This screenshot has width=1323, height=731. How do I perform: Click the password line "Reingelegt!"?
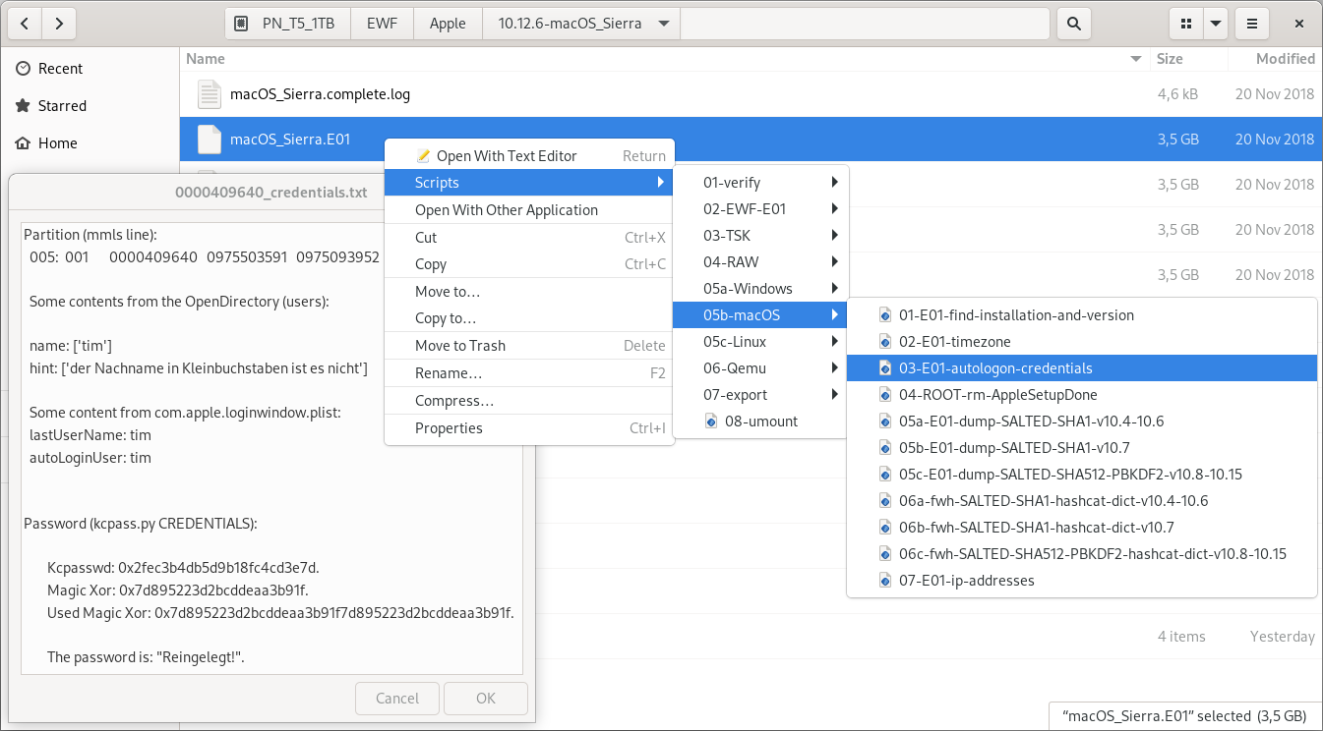click(x=146, y=657)
